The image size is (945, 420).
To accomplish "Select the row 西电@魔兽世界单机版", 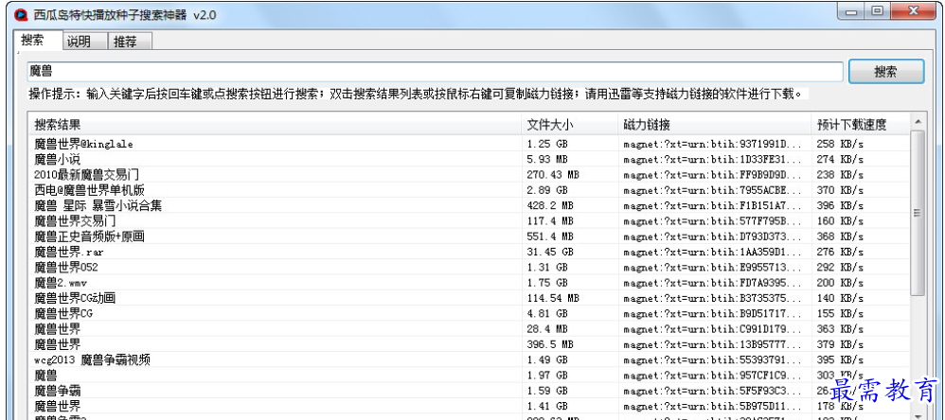I will (469, 190).
